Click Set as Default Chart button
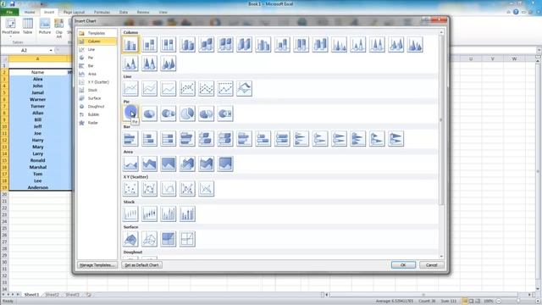The width and height of the screenshot is (542, 305). coord(141,265)
